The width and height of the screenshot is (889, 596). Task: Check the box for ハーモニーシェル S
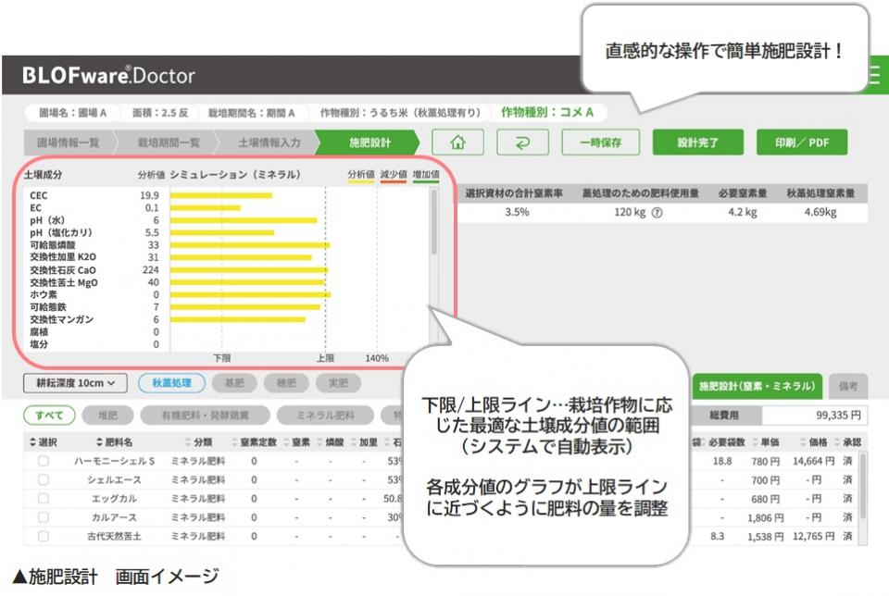(43, 461)
